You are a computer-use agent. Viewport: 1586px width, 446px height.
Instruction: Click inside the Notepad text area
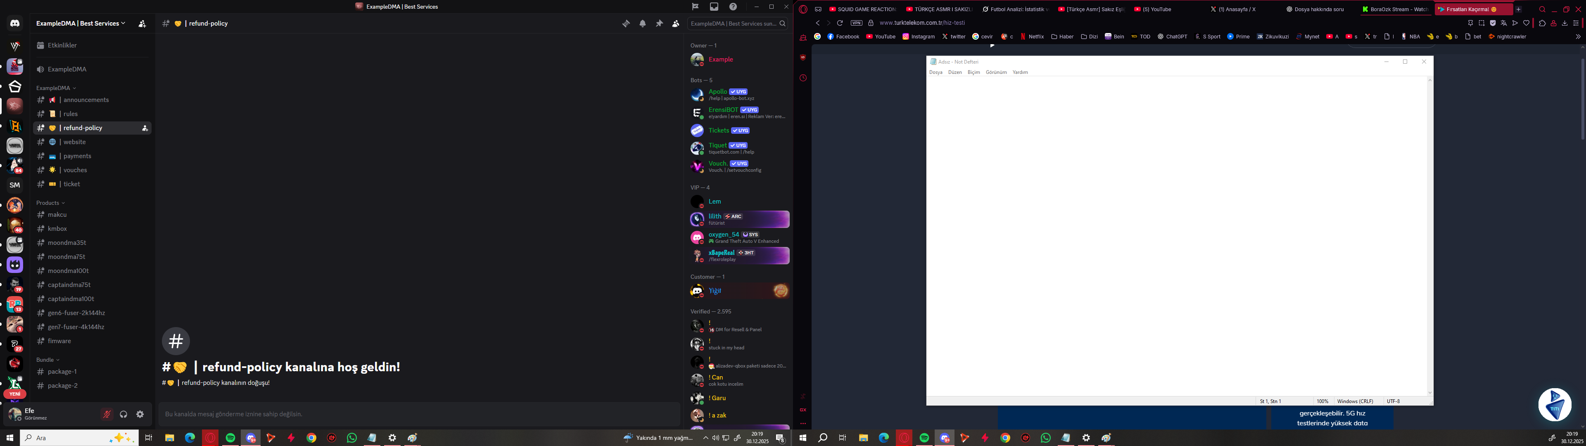(1176, 237)
